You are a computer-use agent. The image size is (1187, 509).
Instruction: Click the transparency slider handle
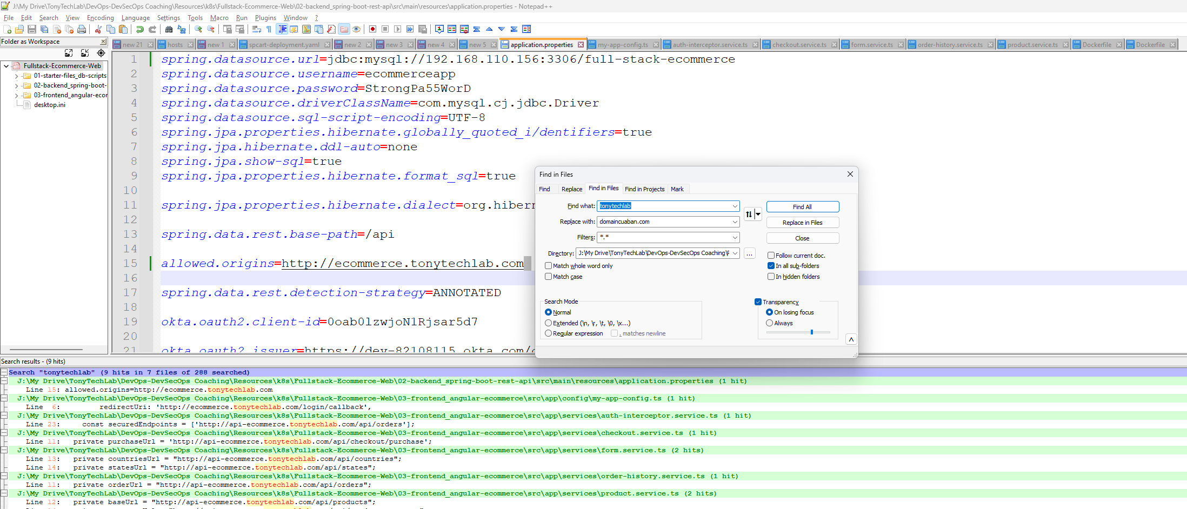[812, 332]
